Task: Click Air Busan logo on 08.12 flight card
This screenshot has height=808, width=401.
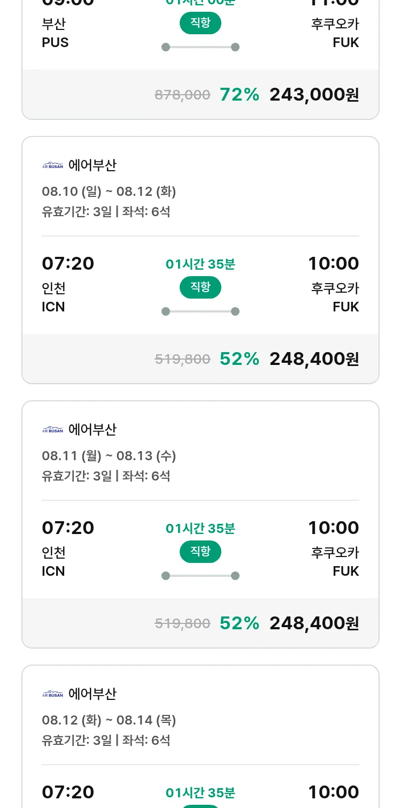Action: click(x=52, y=694)
